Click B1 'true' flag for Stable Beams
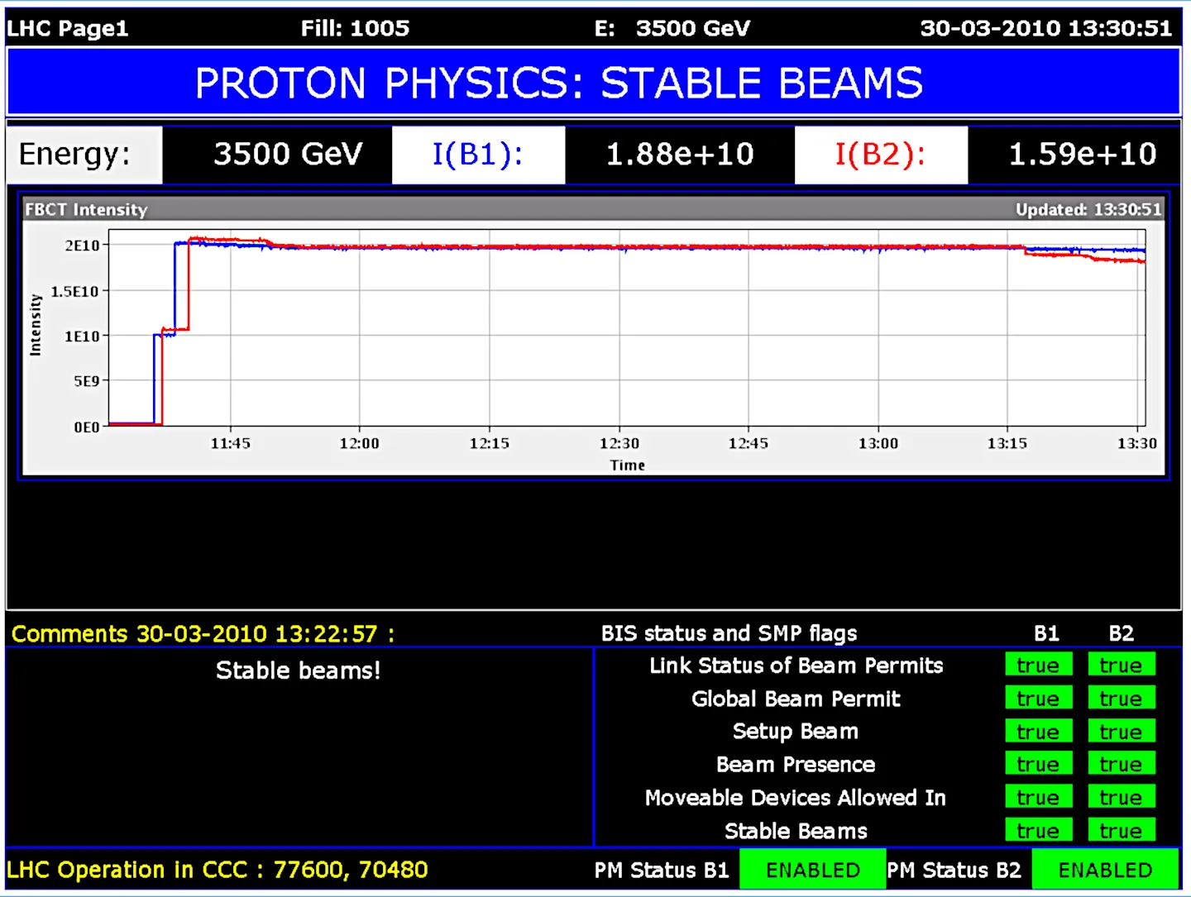 coord(1038,829)
